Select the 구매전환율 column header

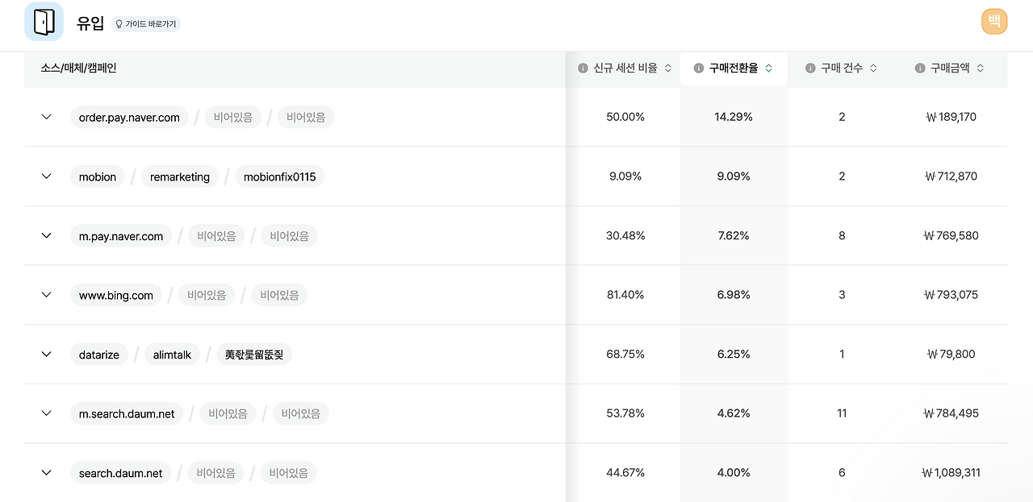pos(733,68)
